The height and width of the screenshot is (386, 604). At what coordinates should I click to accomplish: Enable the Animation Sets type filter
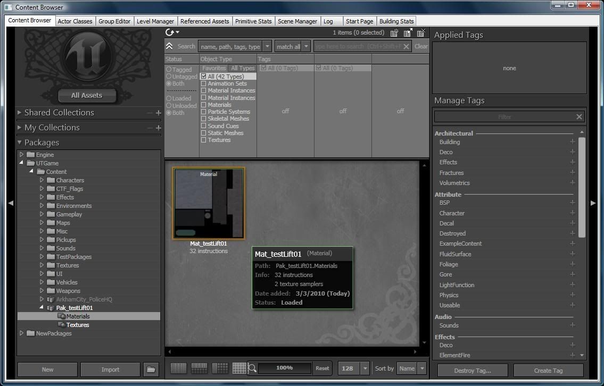pos(204,83)
